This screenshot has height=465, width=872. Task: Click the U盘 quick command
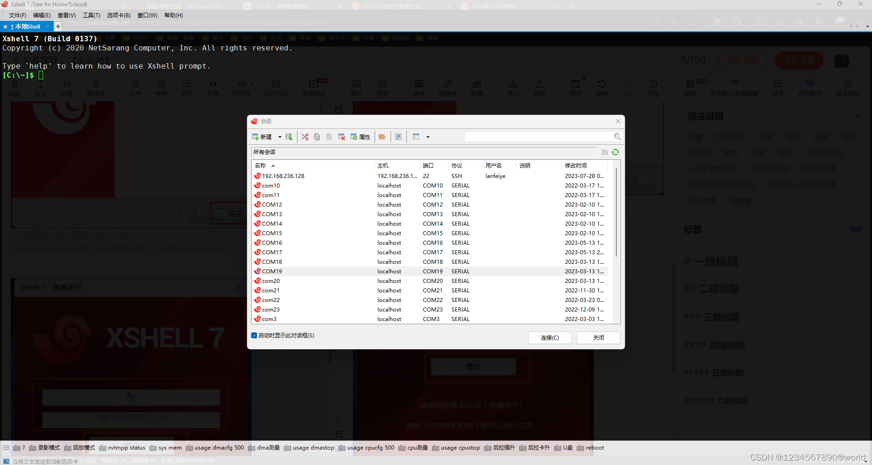pyautogui.click(x=564, y=448)
